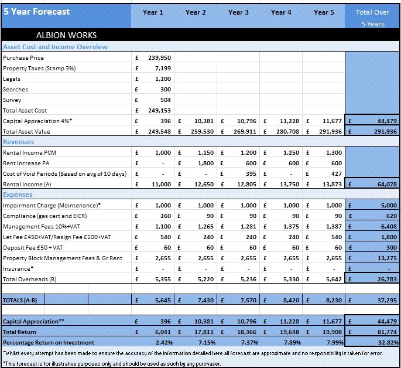Select the 'Property Taxes (Stamp 3%)' label

point(39,69)
